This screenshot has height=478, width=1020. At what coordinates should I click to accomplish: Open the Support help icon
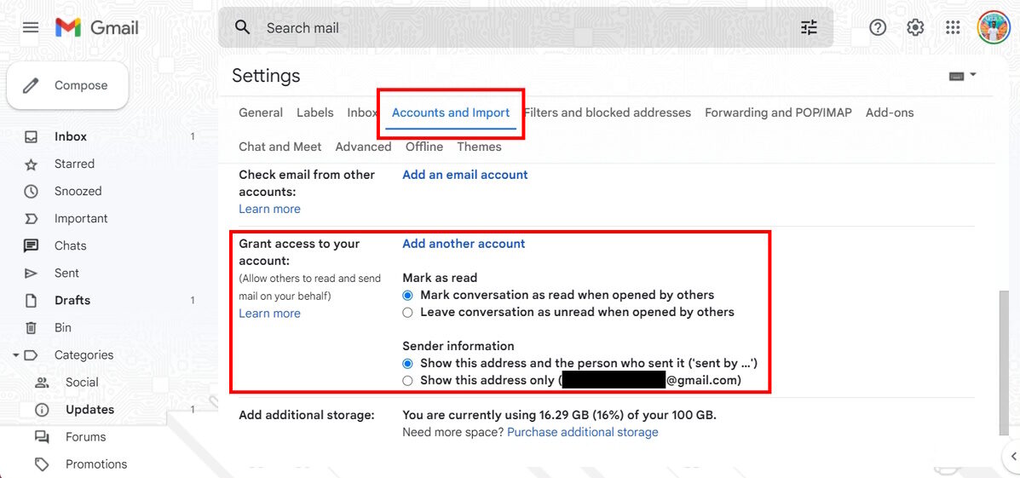point(878,27)
